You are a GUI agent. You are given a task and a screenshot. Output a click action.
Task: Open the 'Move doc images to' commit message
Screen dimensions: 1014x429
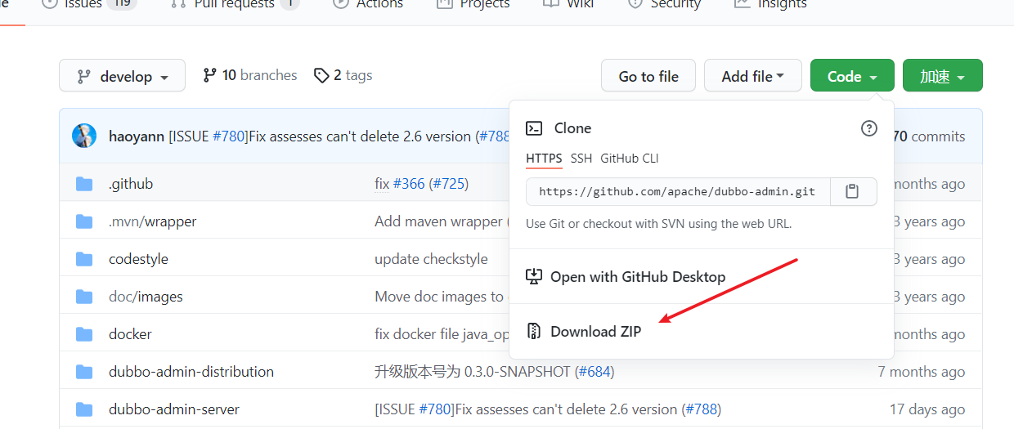[x=439, y=297]
